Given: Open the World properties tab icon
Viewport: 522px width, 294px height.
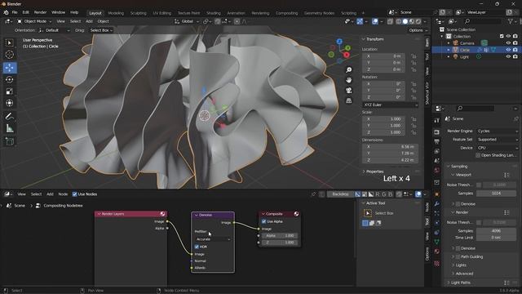Looking at the screenshot, I should (x=437, y=171).
